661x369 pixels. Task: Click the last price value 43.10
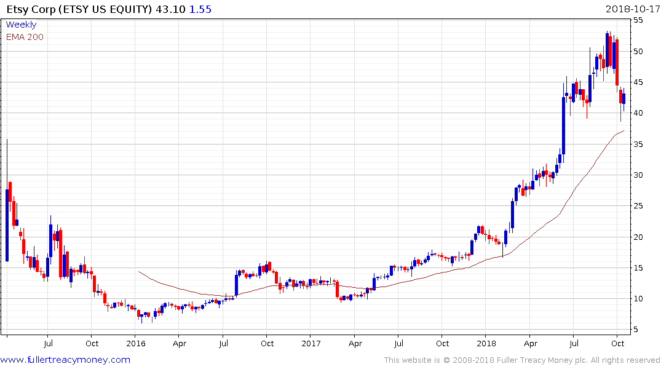(x=170, y=9)
